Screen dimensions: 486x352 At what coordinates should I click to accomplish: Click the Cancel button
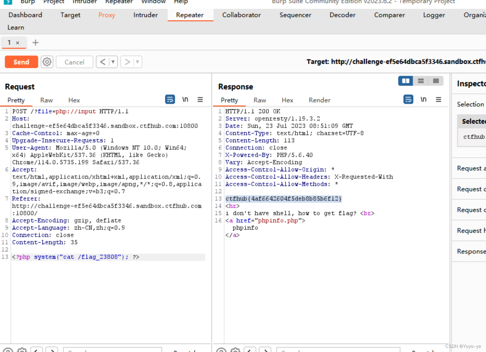(74, 62)
